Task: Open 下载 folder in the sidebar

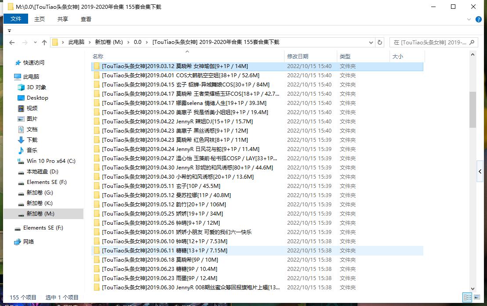Action: [x=32, y=140]
